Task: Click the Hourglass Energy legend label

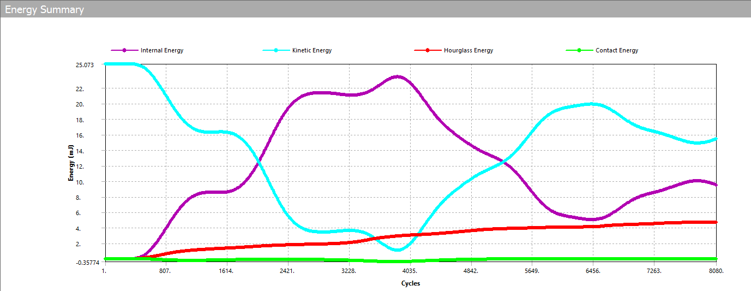Action: pyautogui.click(x=468, y=50)
